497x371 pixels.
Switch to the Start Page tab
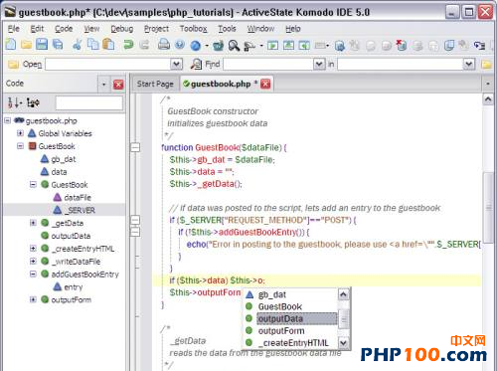pos(155,84)
